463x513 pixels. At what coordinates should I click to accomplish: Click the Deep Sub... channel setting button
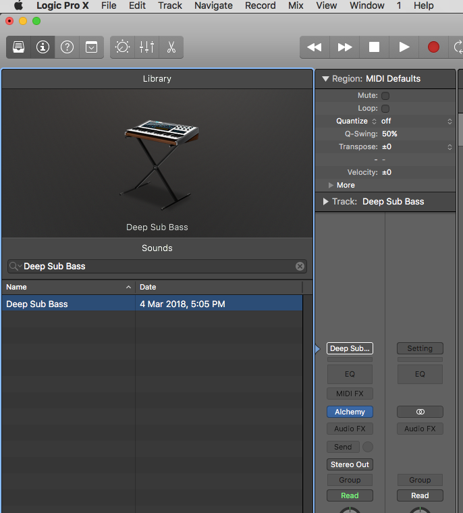[x=350, y=349]
